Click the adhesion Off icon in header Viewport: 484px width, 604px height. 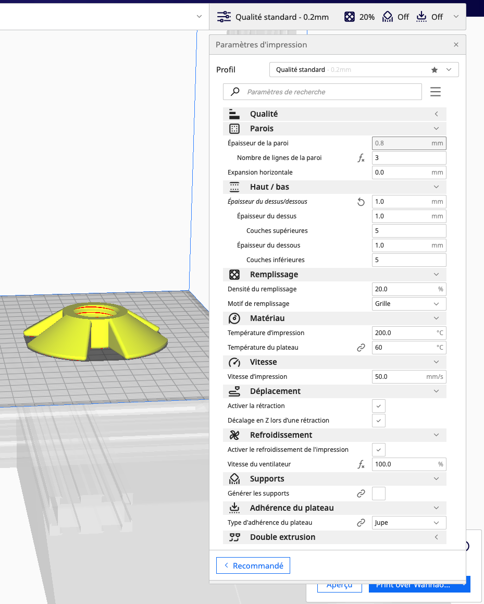click(x=421, y=17)
